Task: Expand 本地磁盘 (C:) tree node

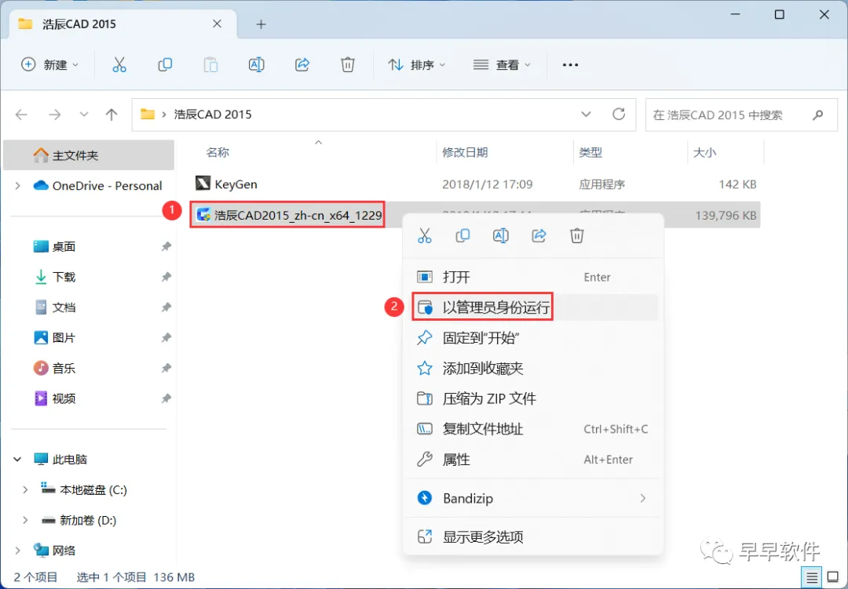Action: tap(25, 489)
